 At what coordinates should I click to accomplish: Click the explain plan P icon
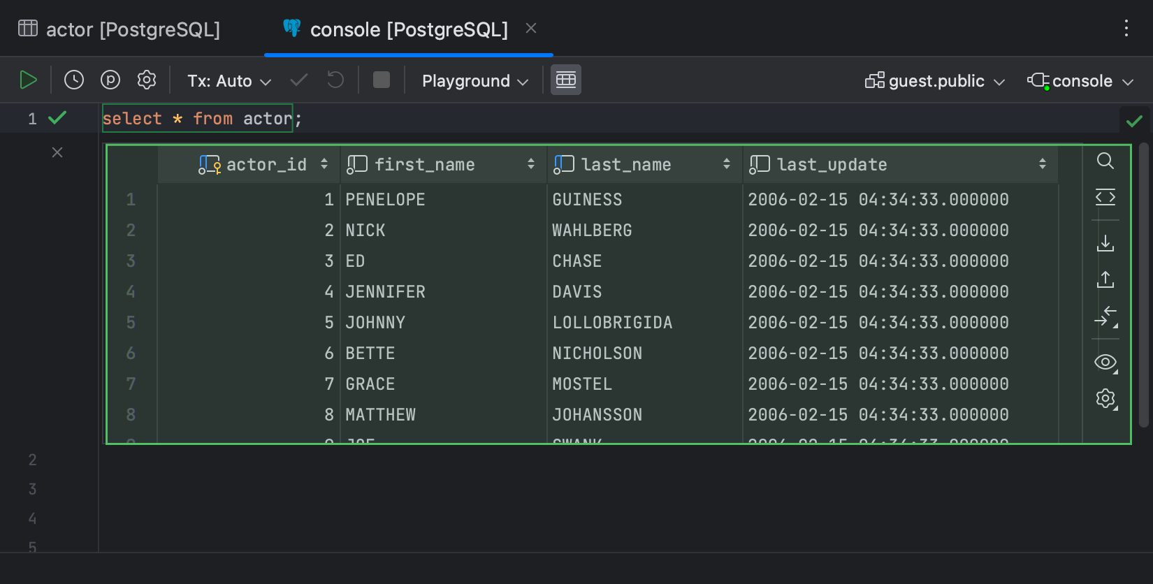[x=110, y=80]
